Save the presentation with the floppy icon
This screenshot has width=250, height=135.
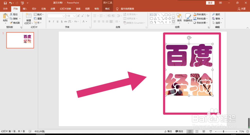pyautogui.click(x=5, y=3)
